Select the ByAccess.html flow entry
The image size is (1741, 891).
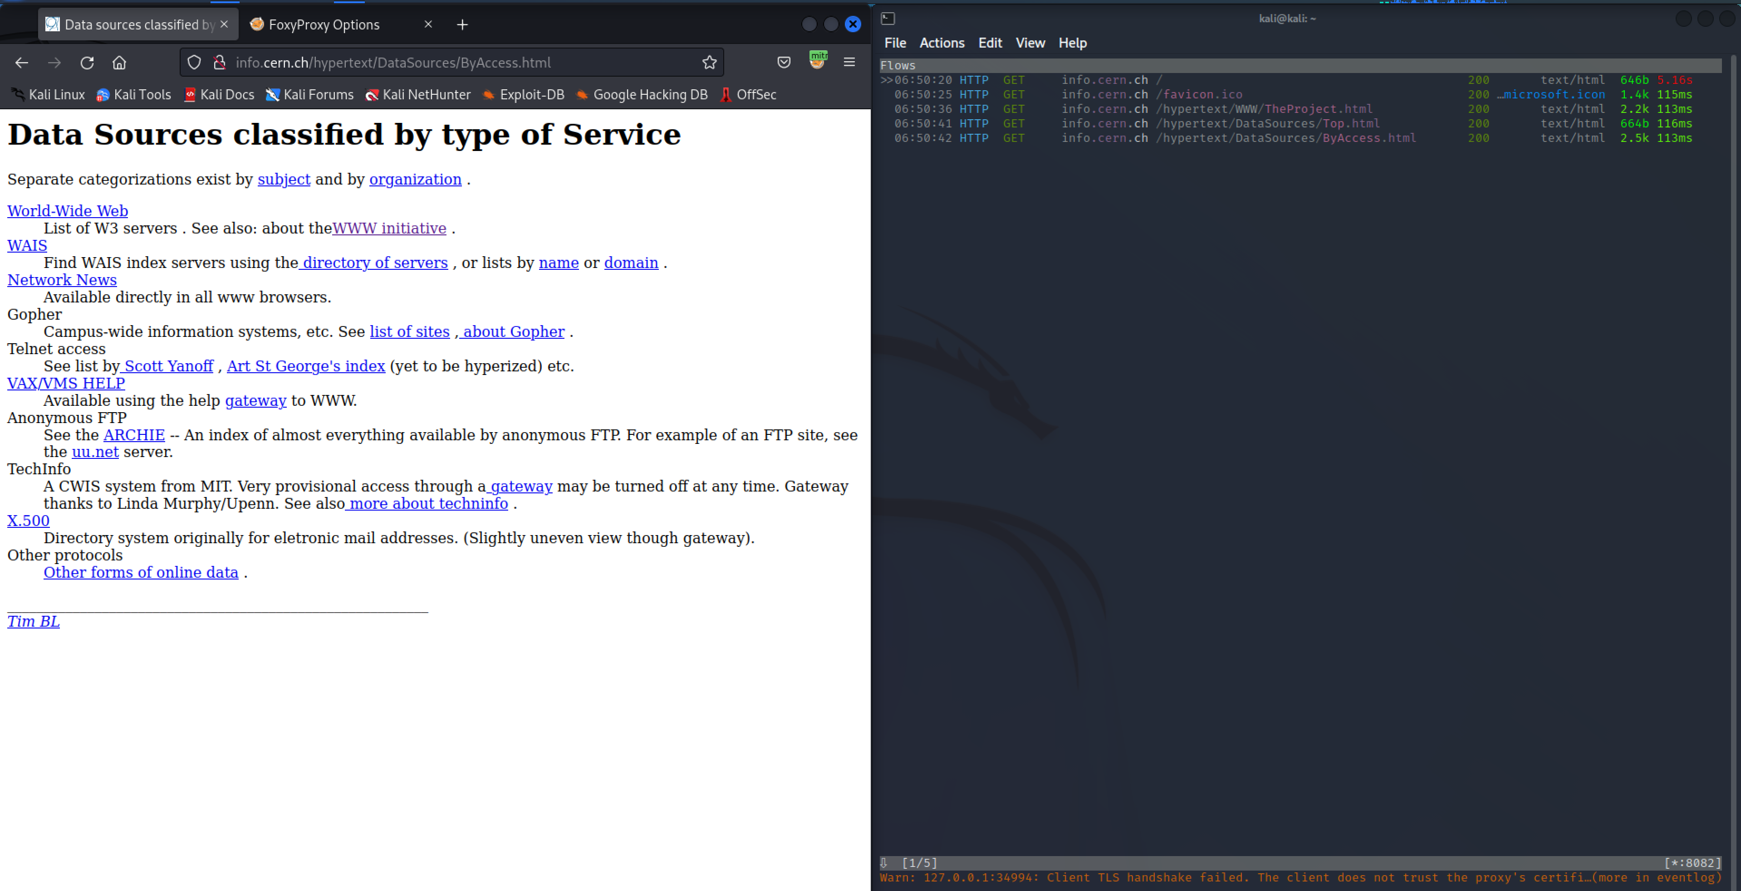pos(1285,138)
